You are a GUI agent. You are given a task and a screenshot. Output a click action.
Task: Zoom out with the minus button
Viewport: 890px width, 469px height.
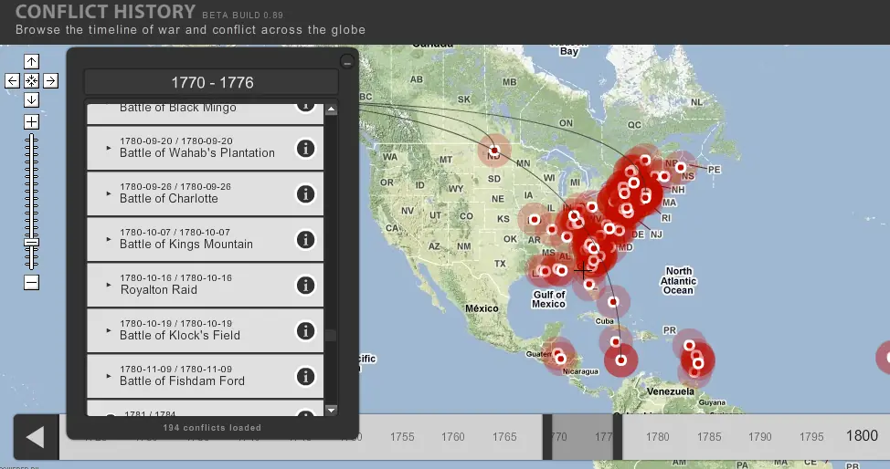click(x=31, y=282)
